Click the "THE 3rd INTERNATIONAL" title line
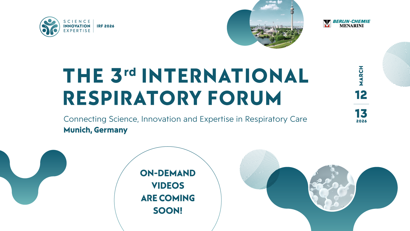Viewport: 410px width, 231px height. (186, 76)
